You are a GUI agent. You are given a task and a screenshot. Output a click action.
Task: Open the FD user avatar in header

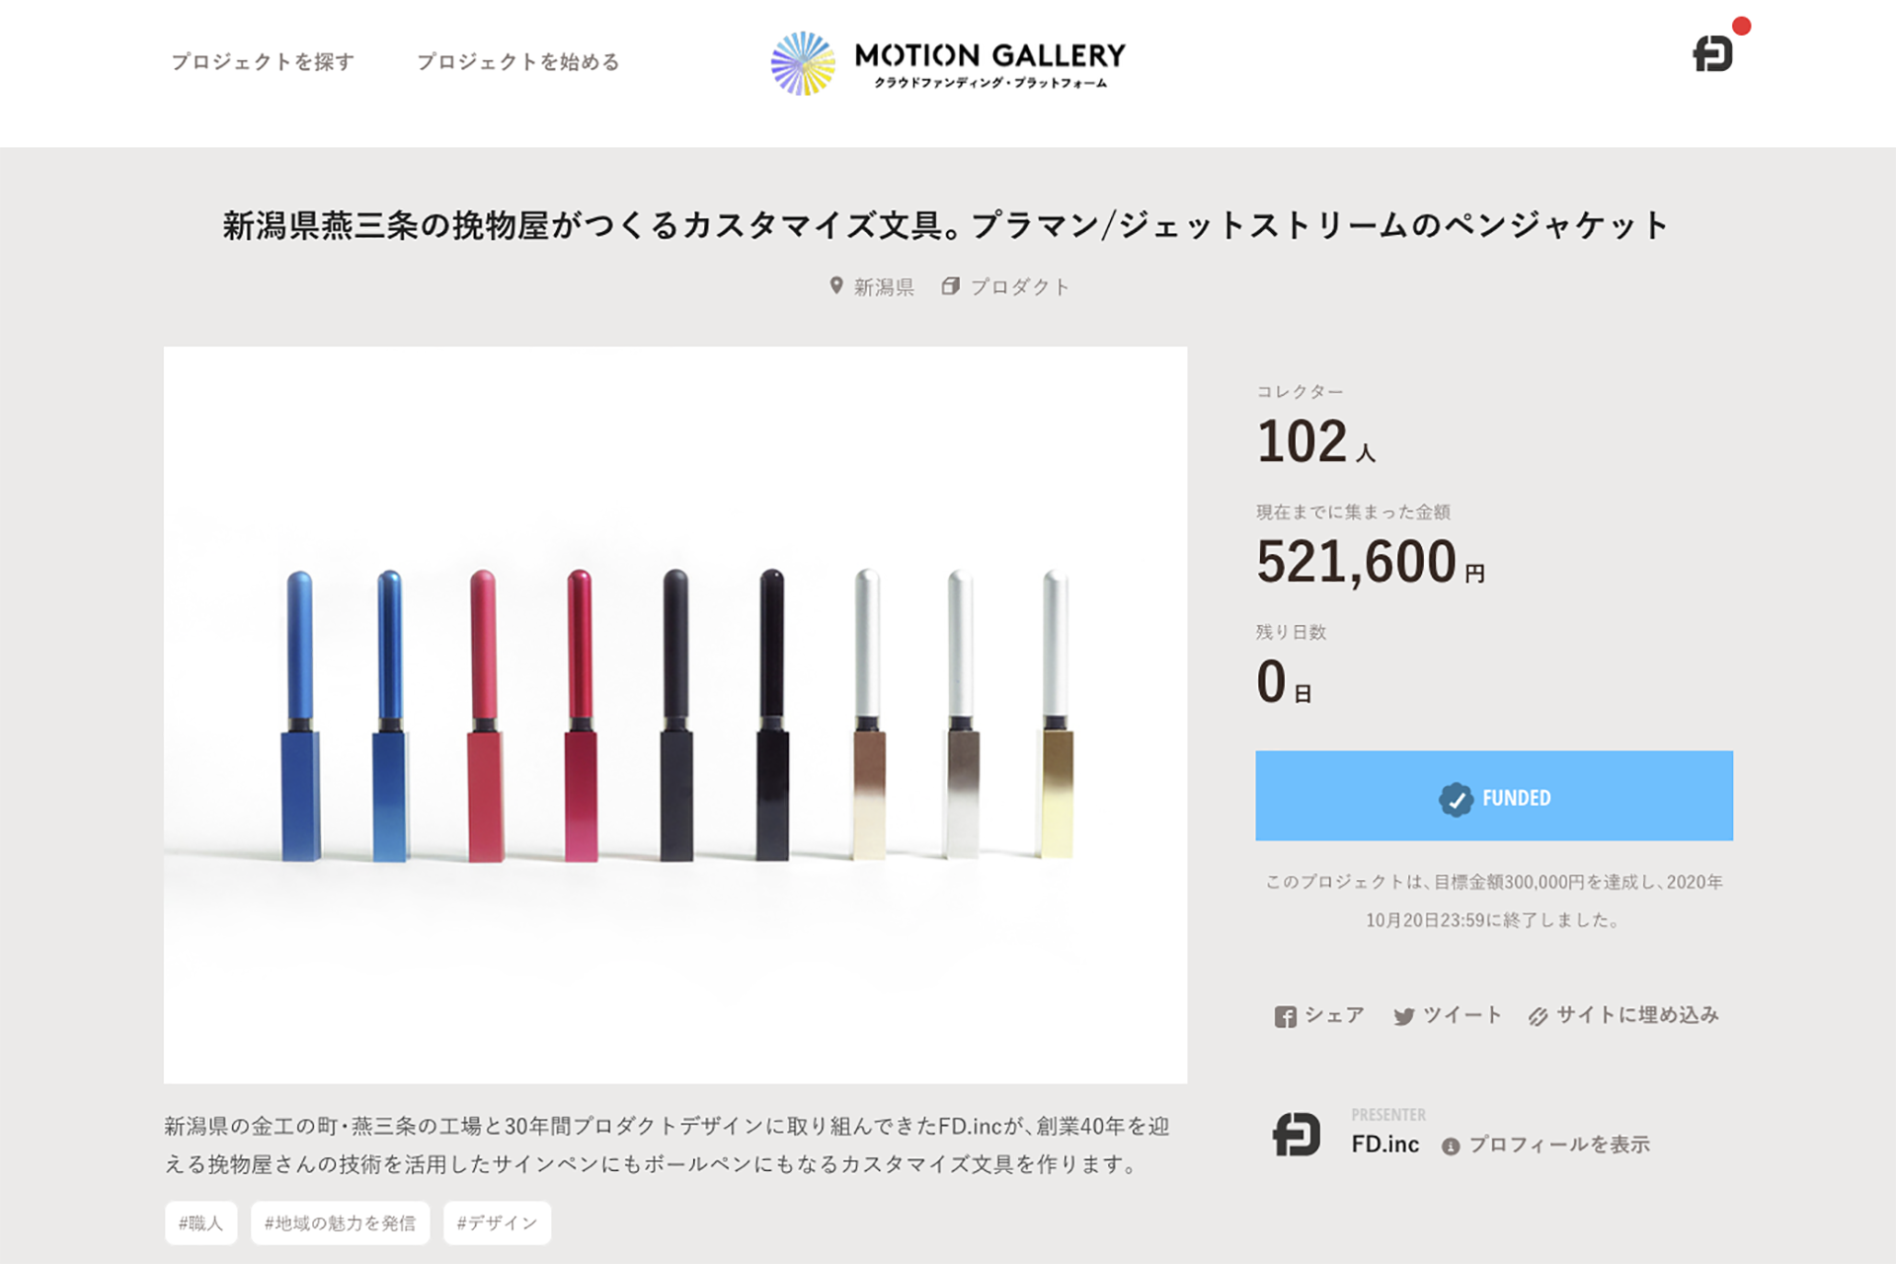click(x=1712, y=53)
